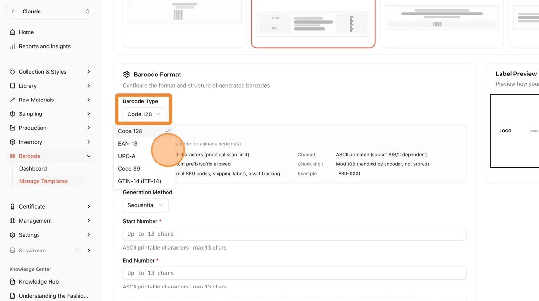Viewport: 539px width, 301px height.
Task: Choose UPC-A barcode type
Action: point(144,156)
